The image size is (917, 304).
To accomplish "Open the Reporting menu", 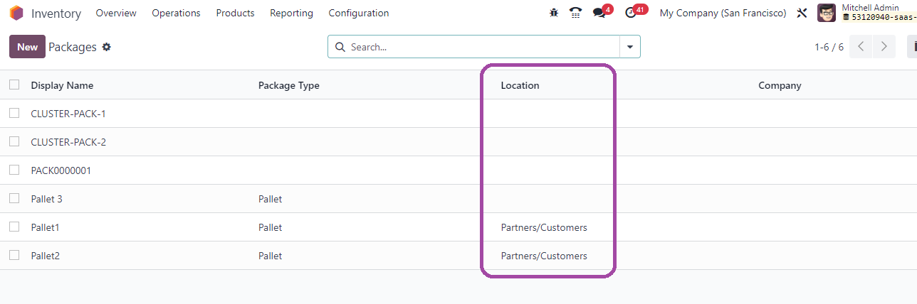I will (291, 13).
